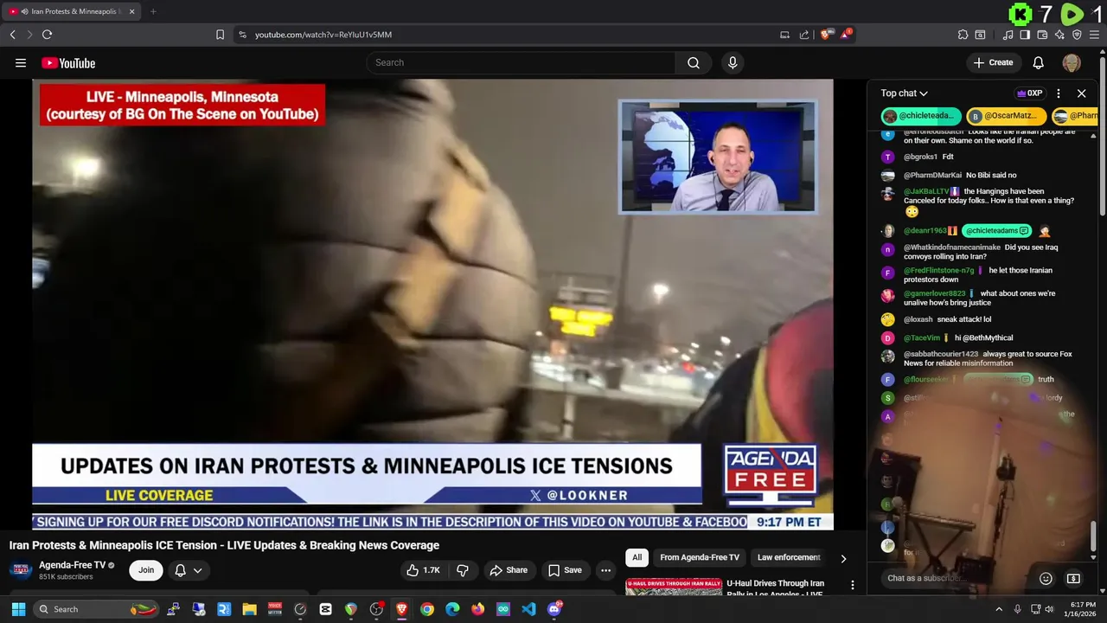Go back using browser back arrow

click(12, 35)
